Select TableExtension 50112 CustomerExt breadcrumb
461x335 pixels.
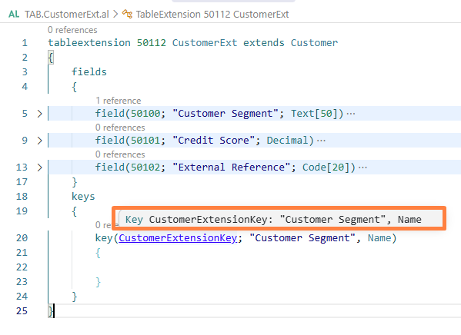pos(212,14)
